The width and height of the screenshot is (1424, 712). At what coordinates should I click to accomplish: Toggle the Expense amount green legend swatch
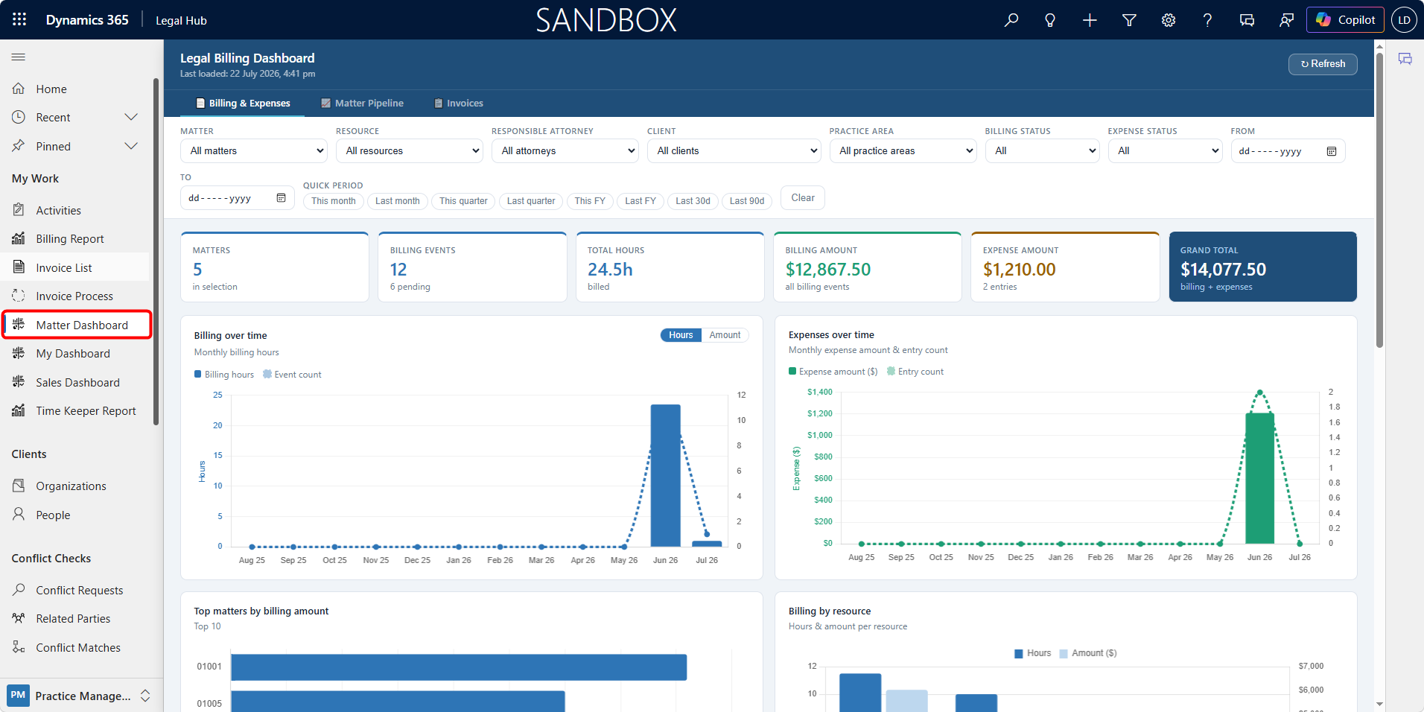tap(792, 372)
